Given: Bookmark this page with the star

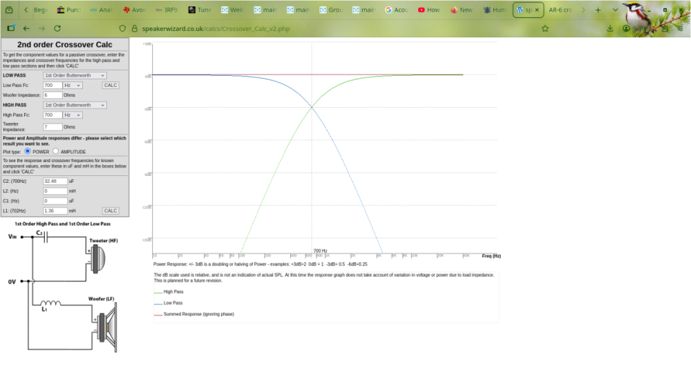Looking at the screenshot, I should point(545,28).
